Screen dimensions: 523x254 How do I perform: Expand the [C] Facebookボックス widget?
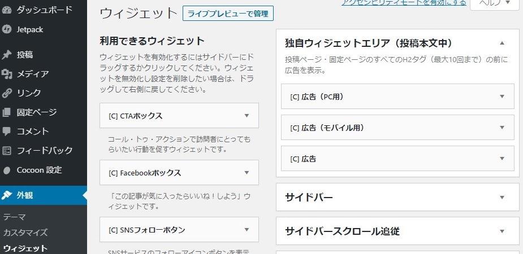[247, 173]
